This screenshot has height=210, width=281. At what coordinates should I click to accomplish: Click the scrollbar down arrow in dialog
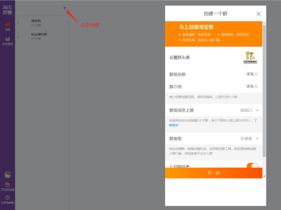click(x=264, y=176)
